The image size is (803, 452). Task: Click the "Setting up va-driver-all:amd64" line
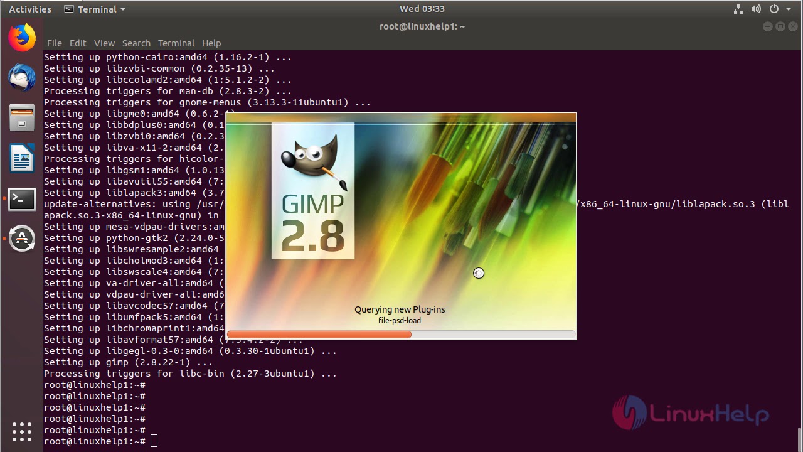[x=134, y=283]
